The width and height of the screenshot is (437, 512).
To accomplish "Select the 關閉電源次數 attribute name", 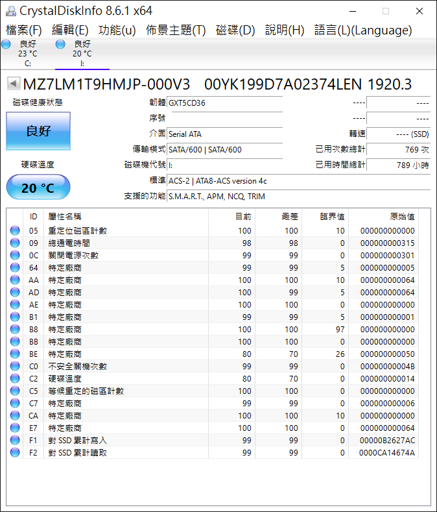I will click(x=73, y=255).
